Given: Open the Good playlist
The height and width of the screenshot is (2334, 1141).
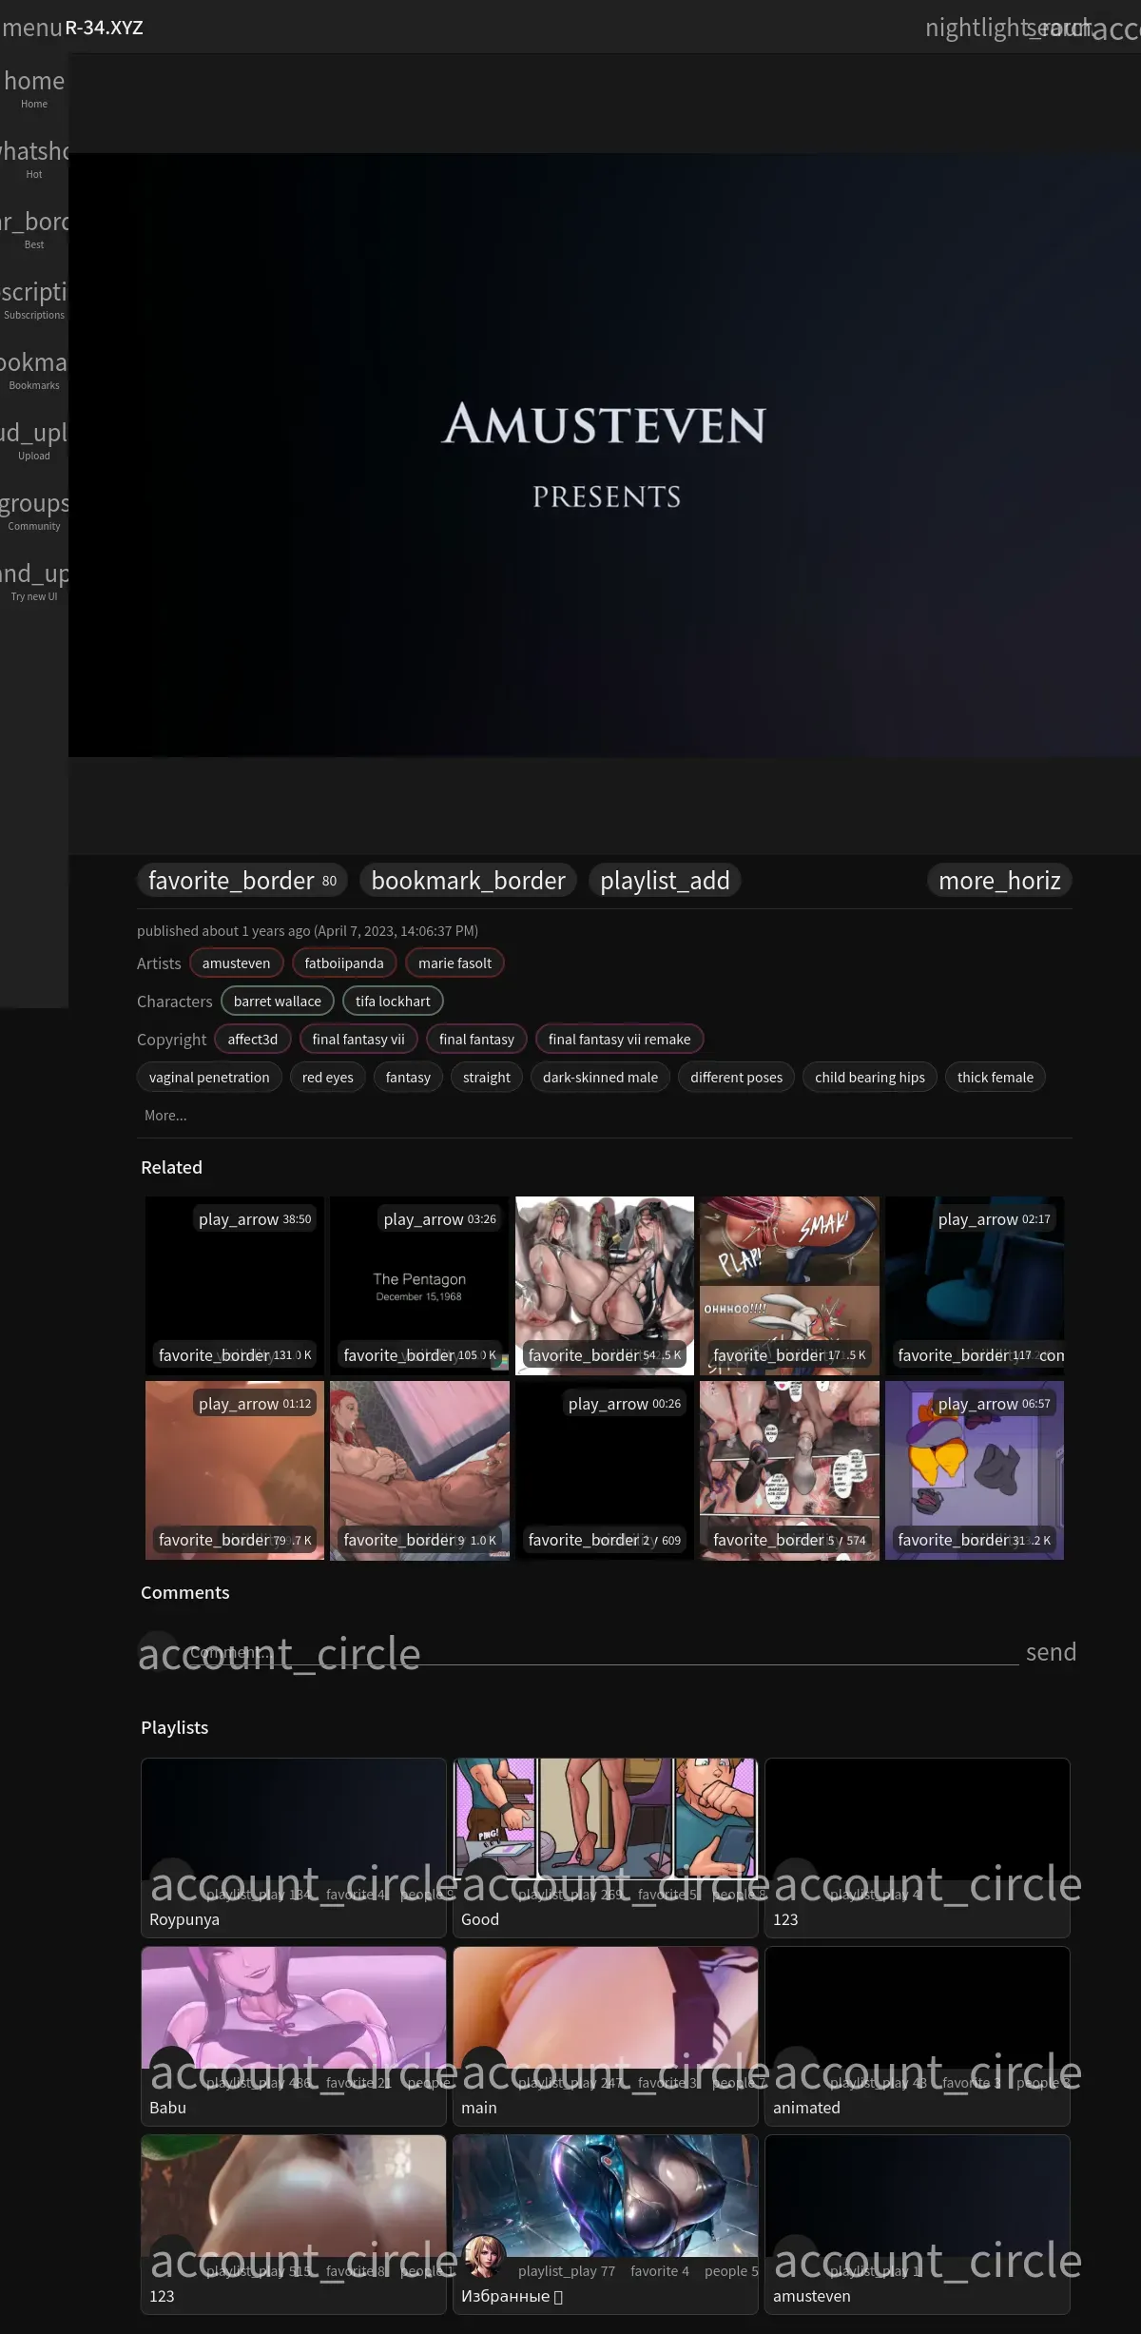Looking at the screenshot, I should [x=606, y=1848].
